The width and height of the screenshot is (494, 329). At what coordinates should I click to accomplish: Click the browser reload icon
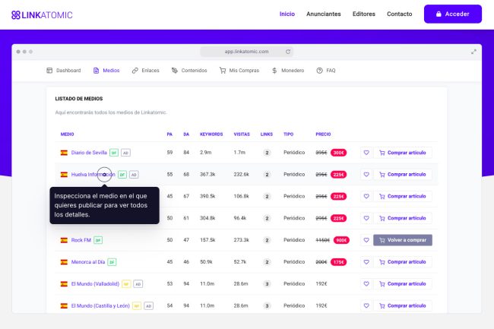[288, 52]
